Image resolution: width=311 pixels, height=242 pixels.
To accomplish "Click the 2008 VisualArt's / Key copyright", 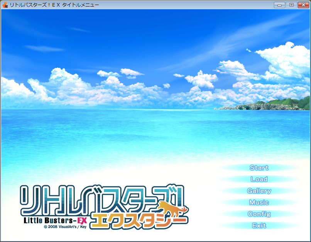I will point(65,227).
